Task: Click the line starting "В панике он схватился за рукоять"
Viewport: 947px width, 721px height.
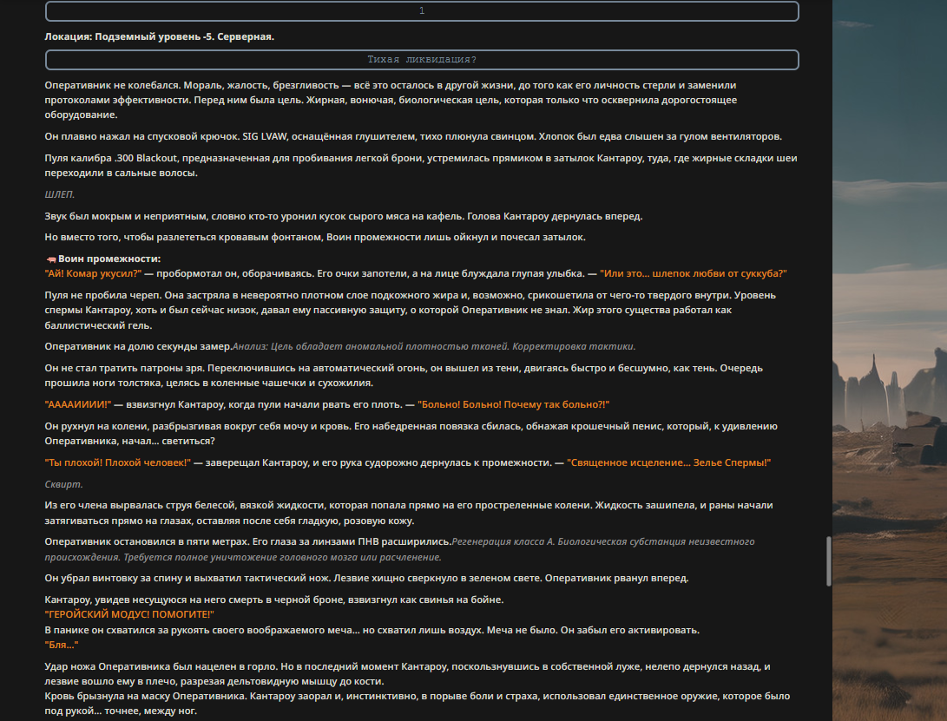Action: point(372,630)
